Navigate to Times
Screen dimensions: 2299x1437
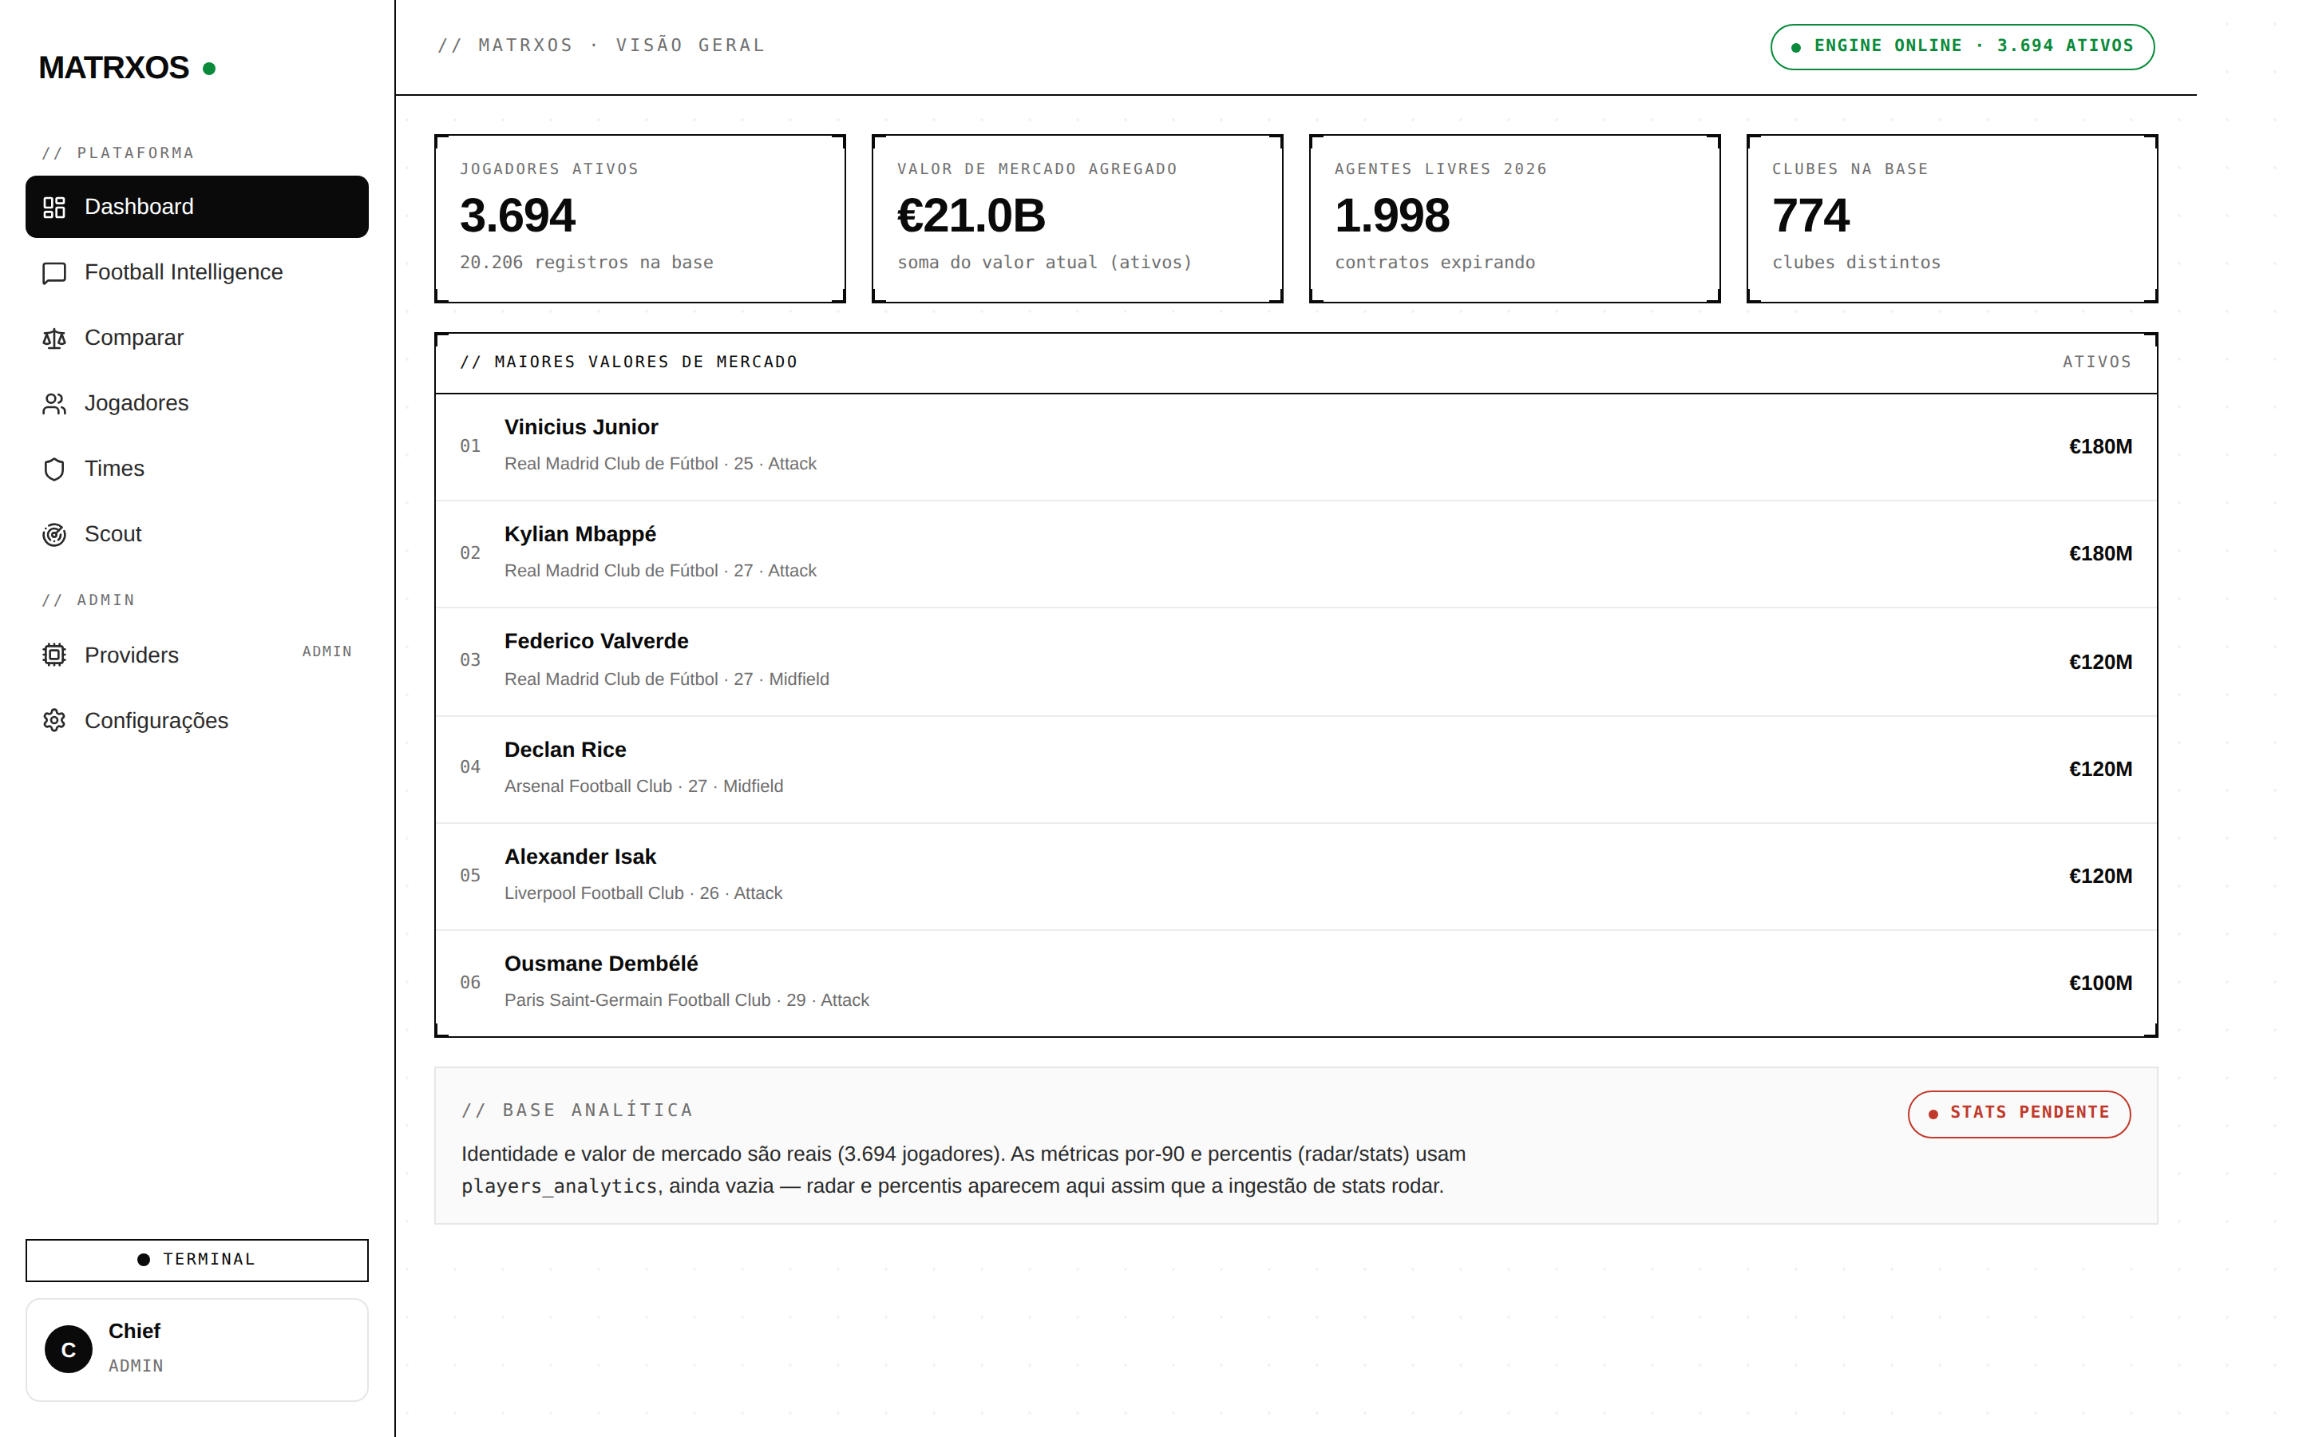(196, 469)
